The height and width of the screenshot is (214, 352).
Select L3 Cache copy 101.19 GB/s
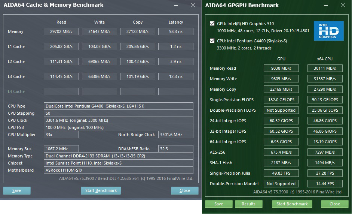[x=138, y=76]
